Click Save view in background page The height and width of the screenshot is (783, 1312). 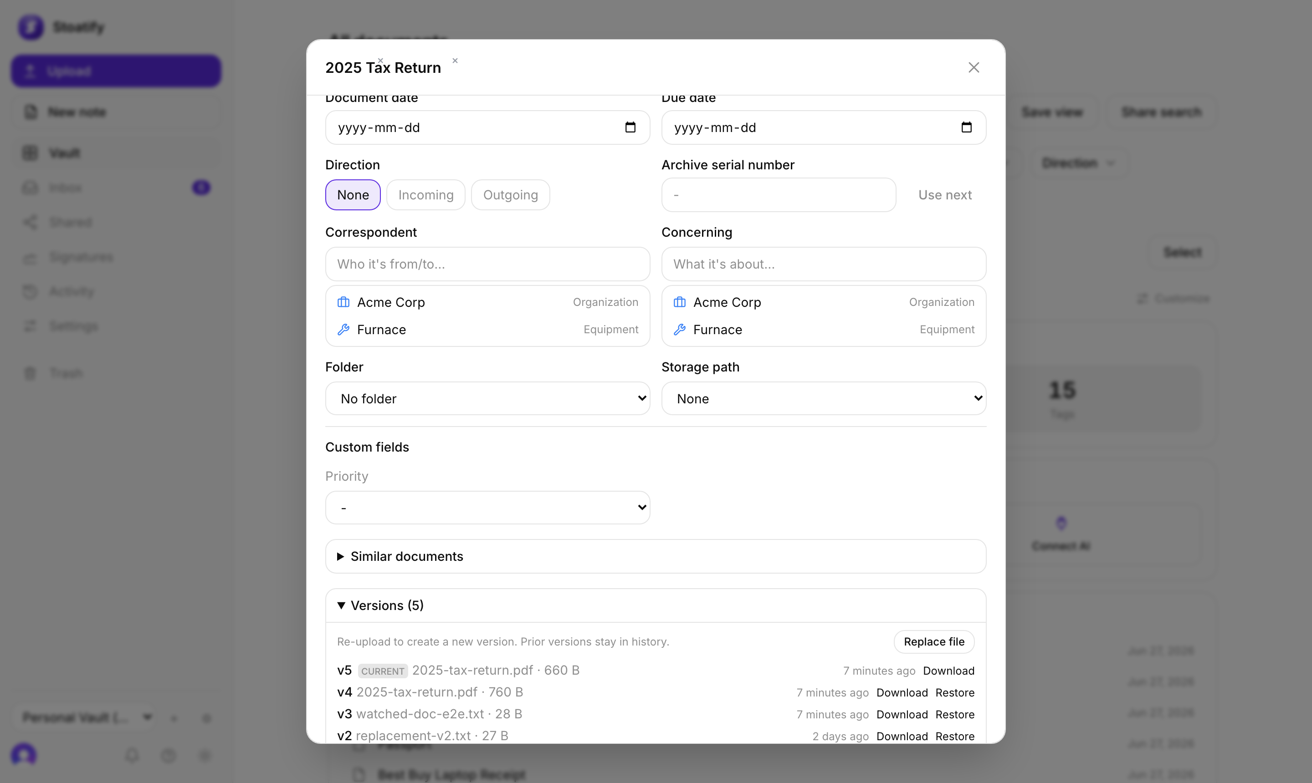coord(1052,112)
